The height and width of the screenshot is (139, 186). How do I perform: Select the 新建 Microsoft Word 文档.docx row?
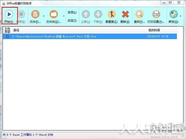pyautogui.click(x=90, y=36)
